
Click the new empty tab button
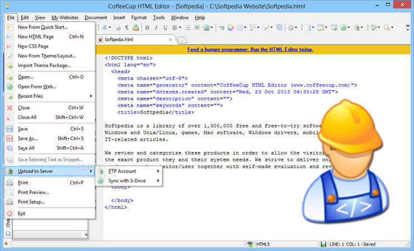pyautogui.click(x=183, y=40)
